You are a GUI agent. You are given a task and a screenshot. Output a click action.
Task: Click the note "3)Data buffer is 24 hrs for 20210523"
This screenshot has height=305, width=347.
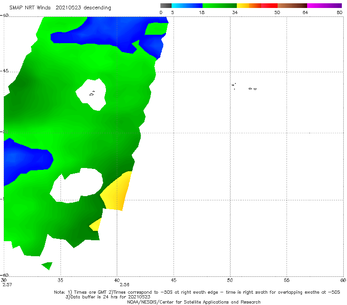108,297
